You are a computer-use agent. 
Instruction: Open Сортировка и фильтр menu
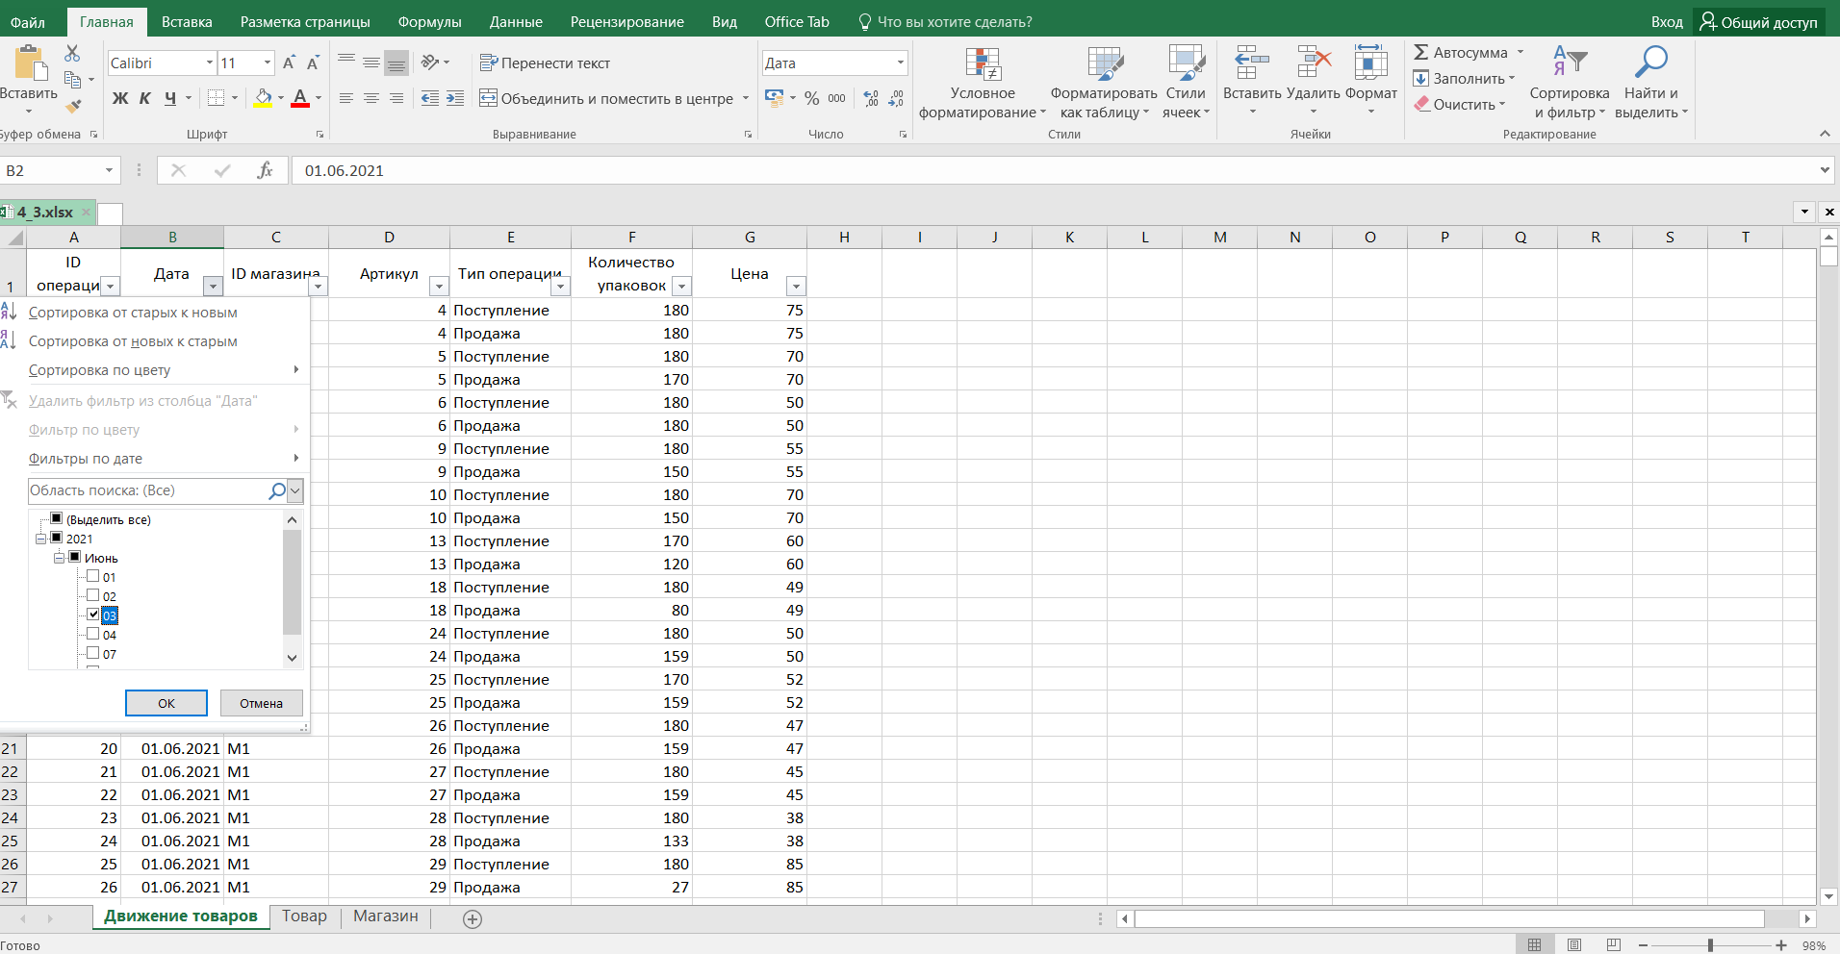[1570, 84]
